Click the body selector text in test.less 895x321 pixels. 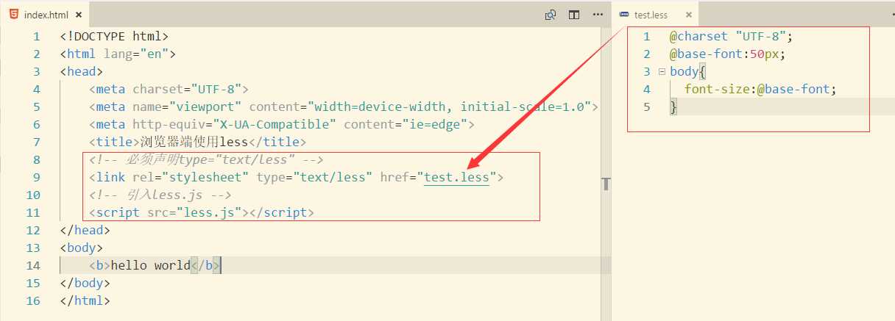point(684,71)
